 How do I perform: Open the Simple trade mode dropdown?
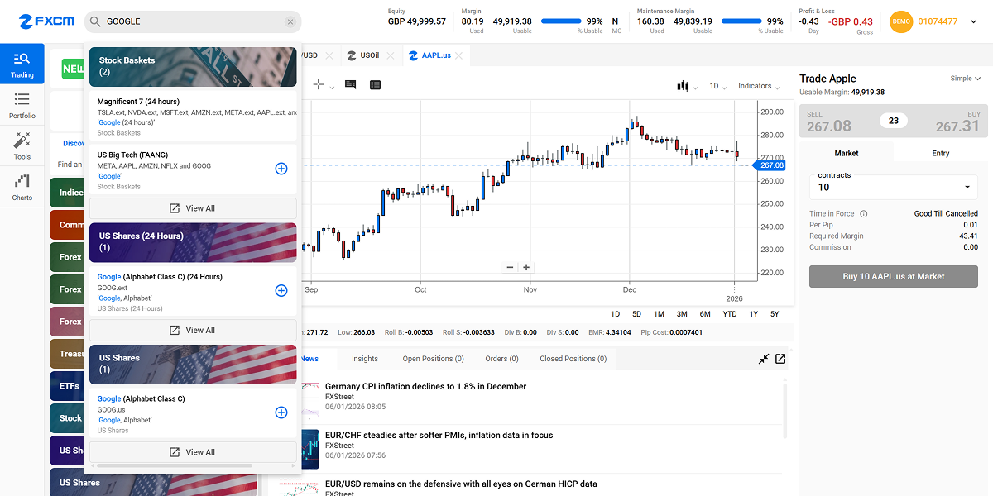[965, 78]
